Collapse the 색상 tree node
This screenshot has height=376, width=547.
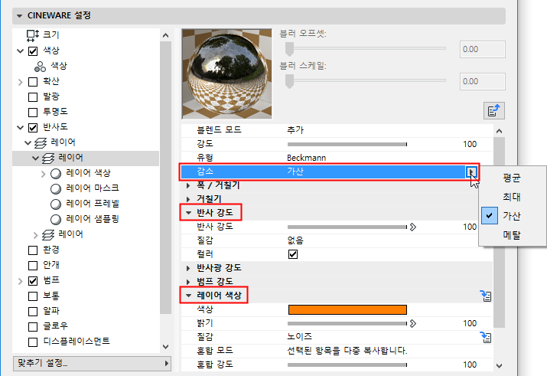tap(20, 51)
